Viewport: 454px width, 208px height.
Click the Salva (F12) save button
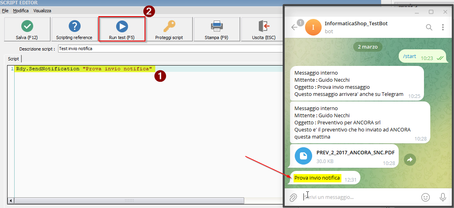[27, 30]
